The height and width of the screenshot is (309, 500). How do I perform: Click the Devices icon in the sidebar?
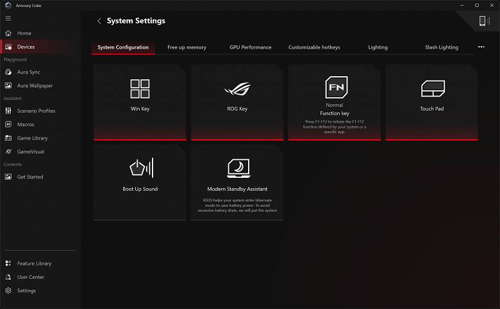click(x=8, y=47)
